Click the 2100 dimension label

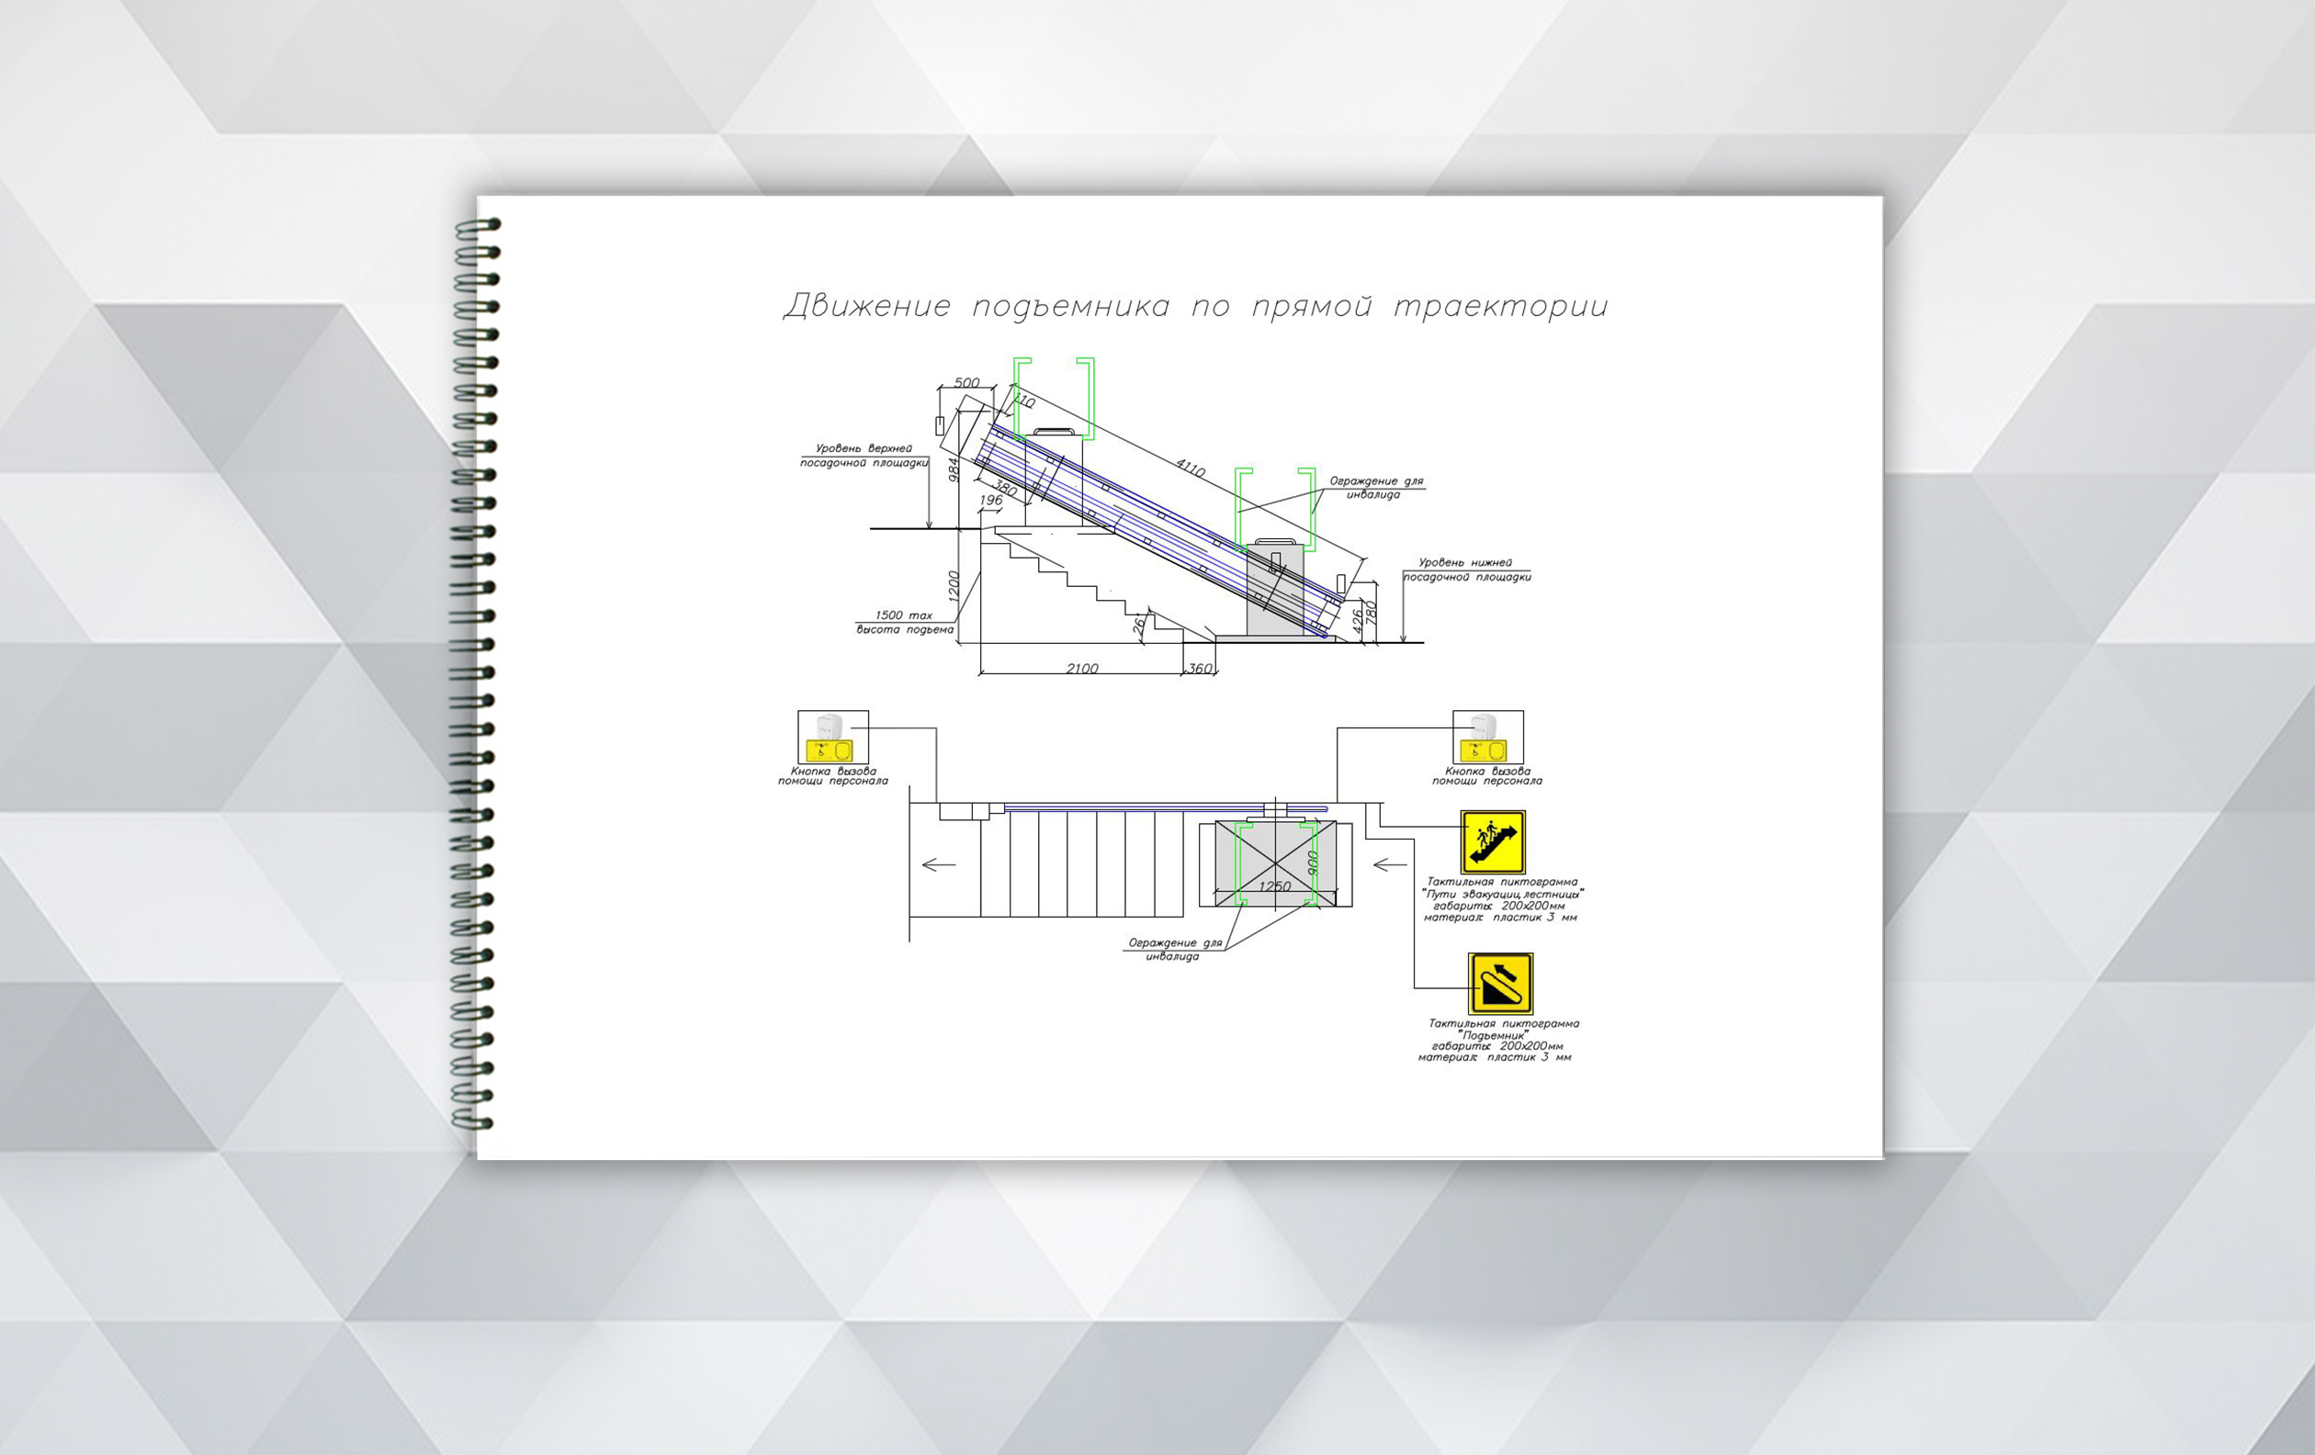(x=1081, y=668)
